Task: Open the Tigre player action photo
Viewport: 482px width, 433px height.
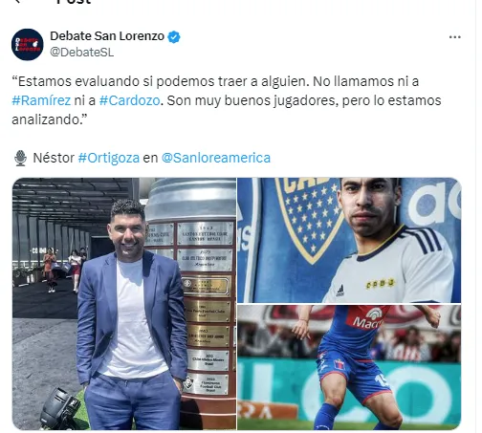Action: pos(349,367)
